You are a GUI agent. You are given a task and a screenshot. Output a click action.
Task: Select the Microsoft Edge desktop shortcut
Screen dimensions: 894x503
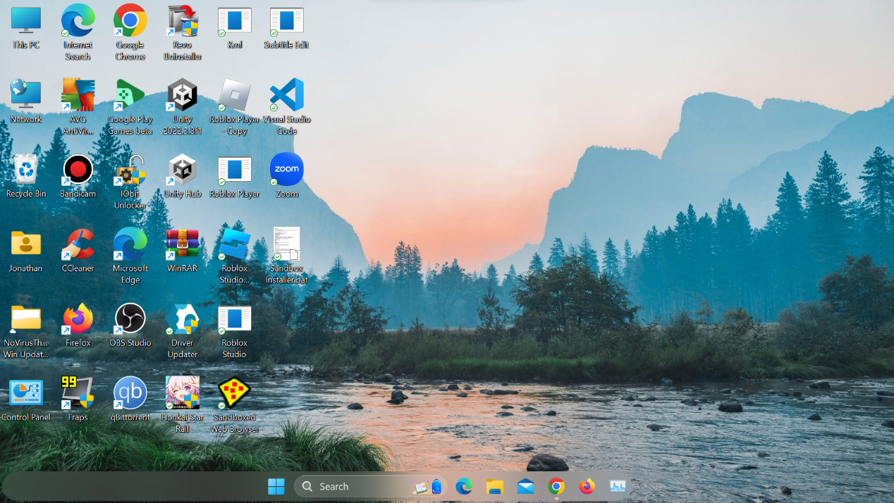click(130, 256)
